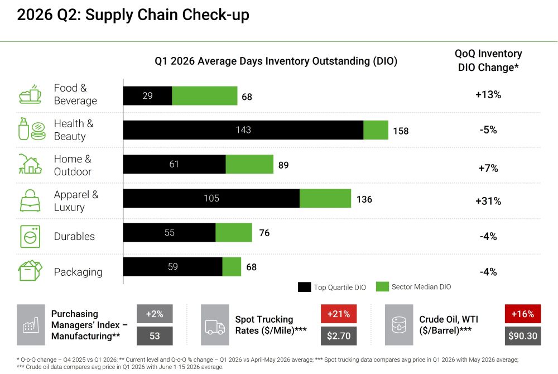Click the gray factory icon for Purchasing Managers' Index
This screenshot has width=558, height=374.
[x=31, y=325]
